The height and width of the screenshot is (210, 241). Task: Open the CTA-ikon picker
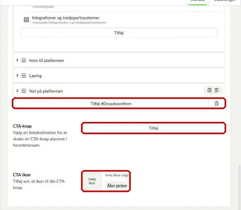117,185
